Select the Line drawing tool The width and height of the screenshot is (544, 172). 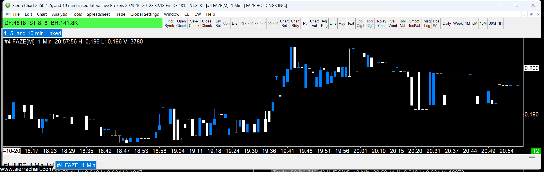coord(333,23)
